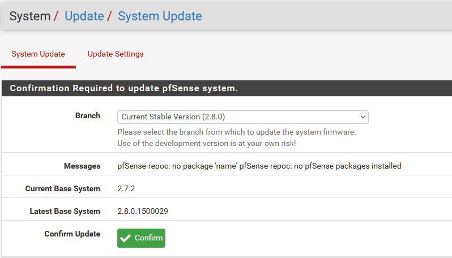
Task: Click the latest version 2.8.0.1500029 text
Action: pyautogui.click(x=143, y=211)
